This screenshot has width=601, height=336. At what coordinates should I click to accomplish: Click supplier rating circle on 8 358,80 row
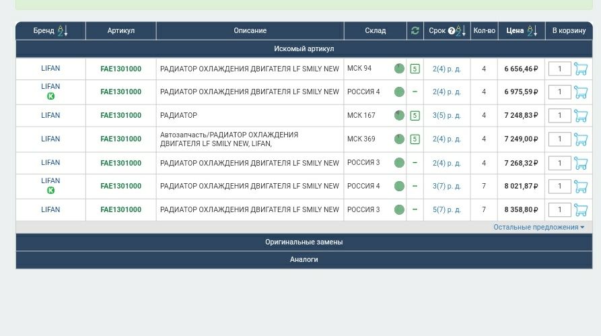399,210
